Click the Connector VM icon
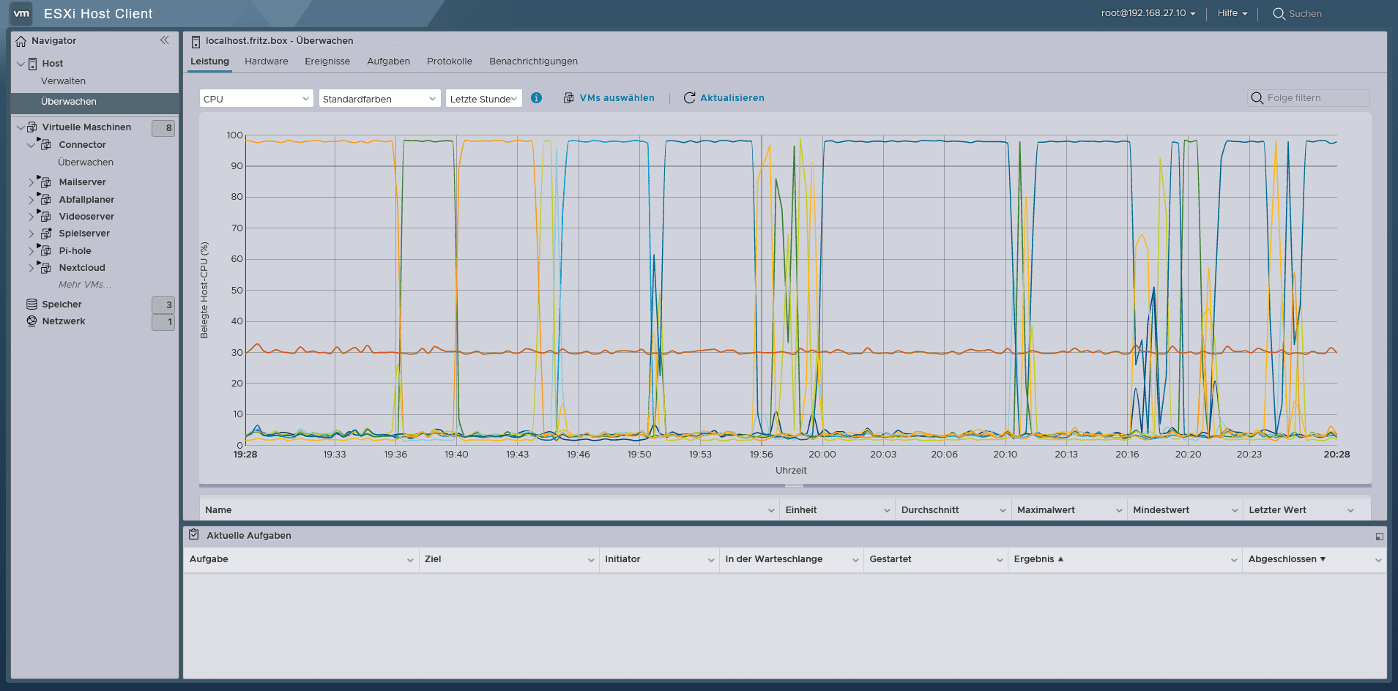 click(x=45, y=144)
